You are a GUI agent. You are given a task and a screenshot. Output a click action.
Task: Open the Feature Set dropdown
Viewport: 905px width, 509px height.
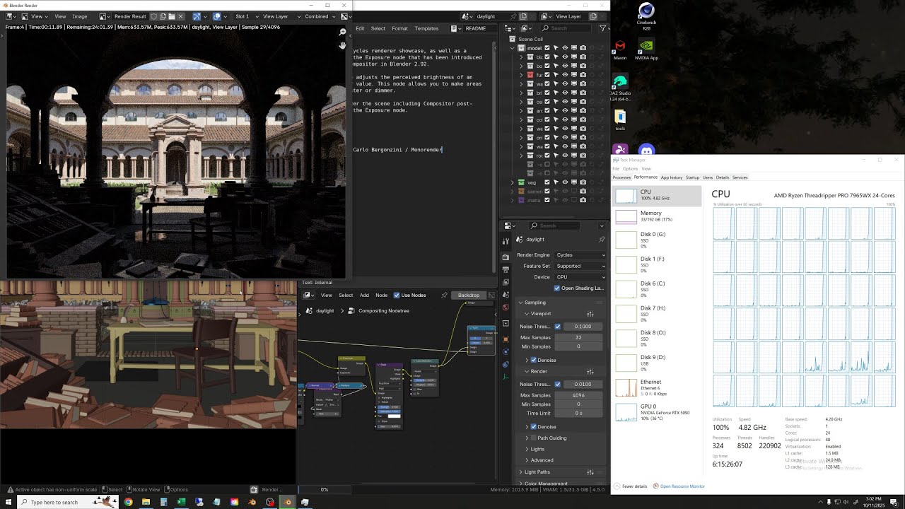[580, 267]
